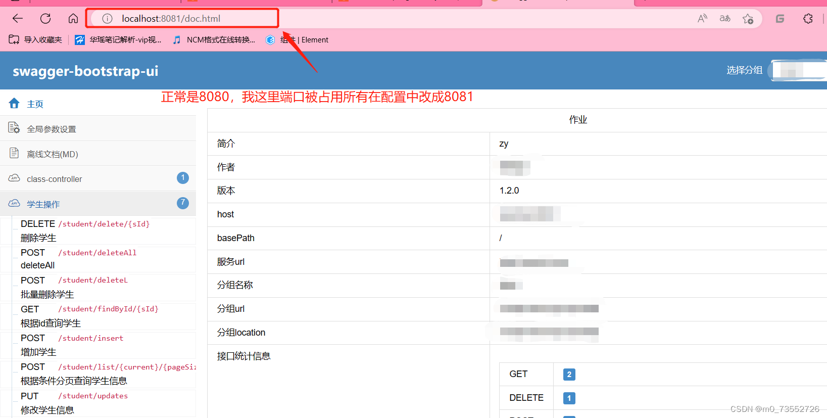Viewport: 827px width, 418px height.
Task: Click the translate page icon
Action: click(x=725, y=19)
